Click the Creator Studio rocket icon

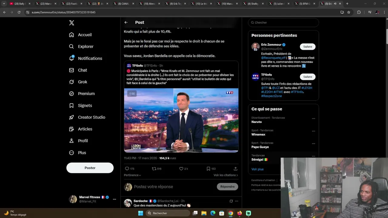72,117
